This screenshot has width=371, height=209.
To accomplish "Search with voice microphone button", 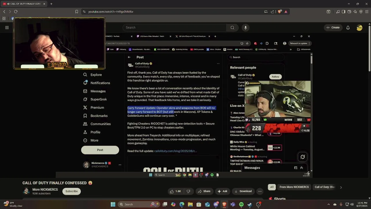I will 245,28.
